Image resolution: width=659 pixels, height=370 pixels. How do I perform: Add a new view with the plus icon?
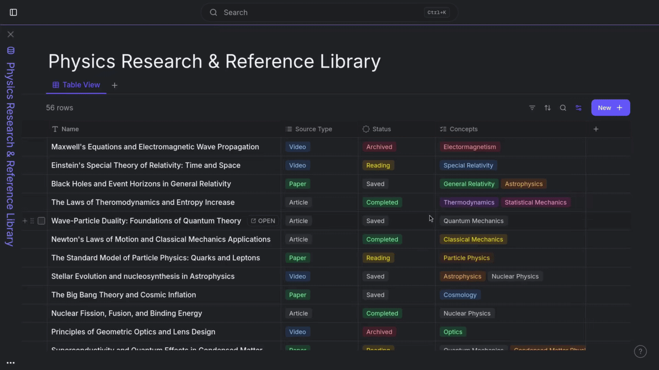115,85
